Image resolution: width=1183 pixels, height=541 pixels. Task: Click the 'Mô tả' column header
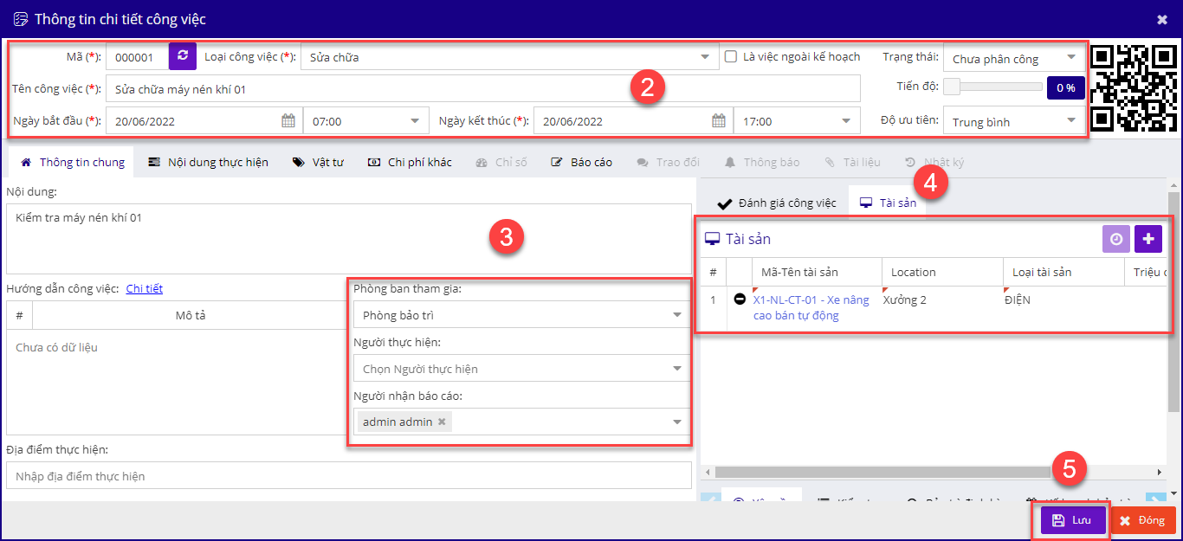pos(191,315)
